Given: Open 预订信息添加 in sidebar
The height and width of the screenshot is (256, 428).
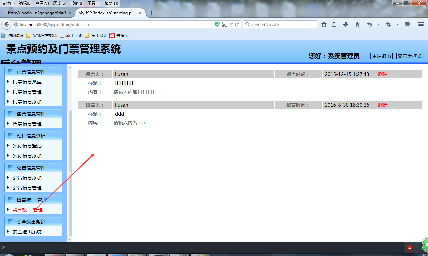Looking at the screenshot, I should coord(27,156).
